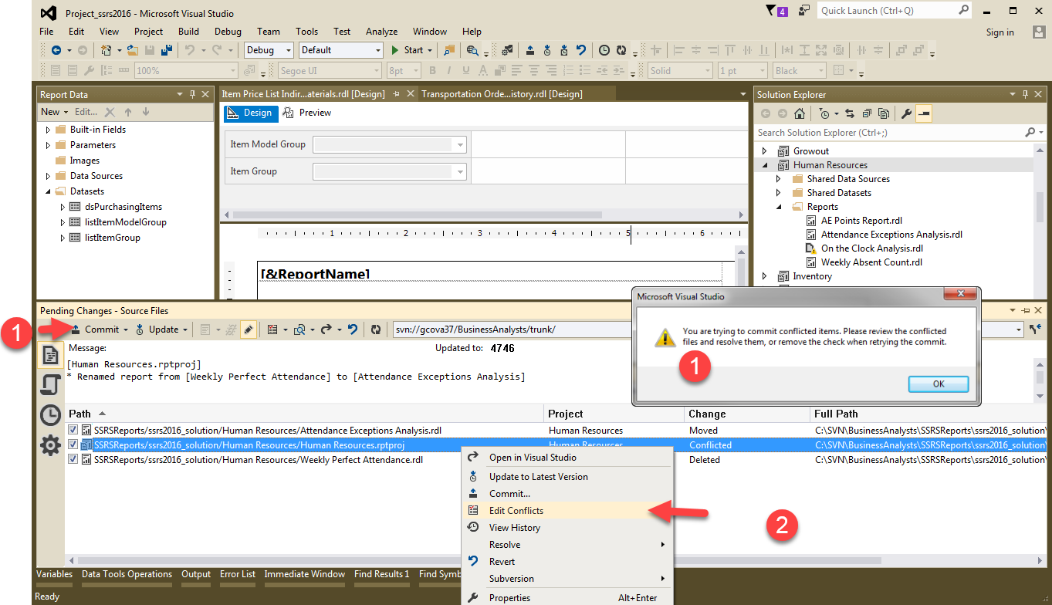Choose Edit Conflicts from the context menu
Viewport: 1052px width, 605px height.
coord(516,511)
